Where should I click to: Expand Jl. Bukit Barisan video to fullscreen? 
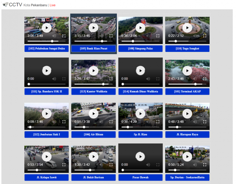[111, 165]
